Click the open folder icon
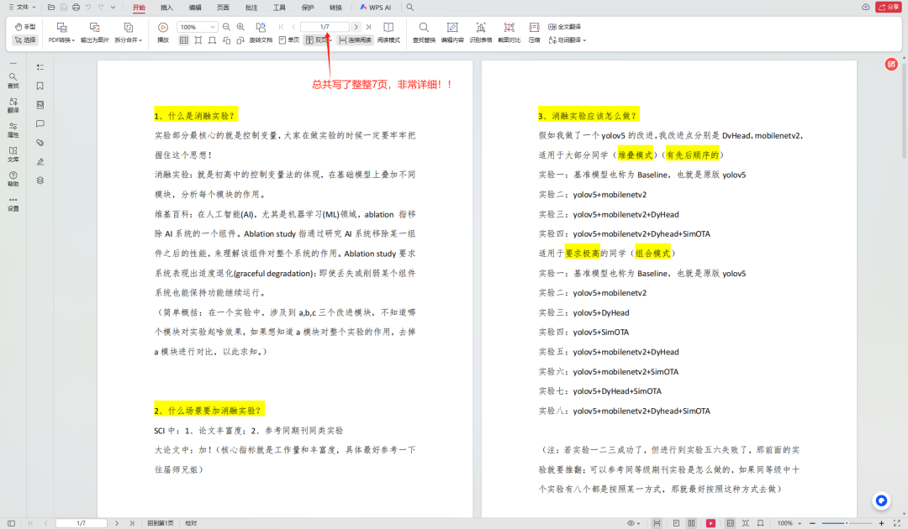 click(x=51, y=8)
